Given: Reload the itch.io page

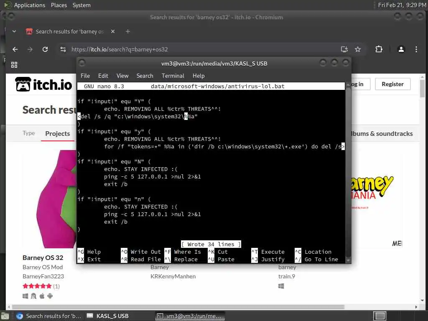Looking at the screenshot, I should [45, 49].
